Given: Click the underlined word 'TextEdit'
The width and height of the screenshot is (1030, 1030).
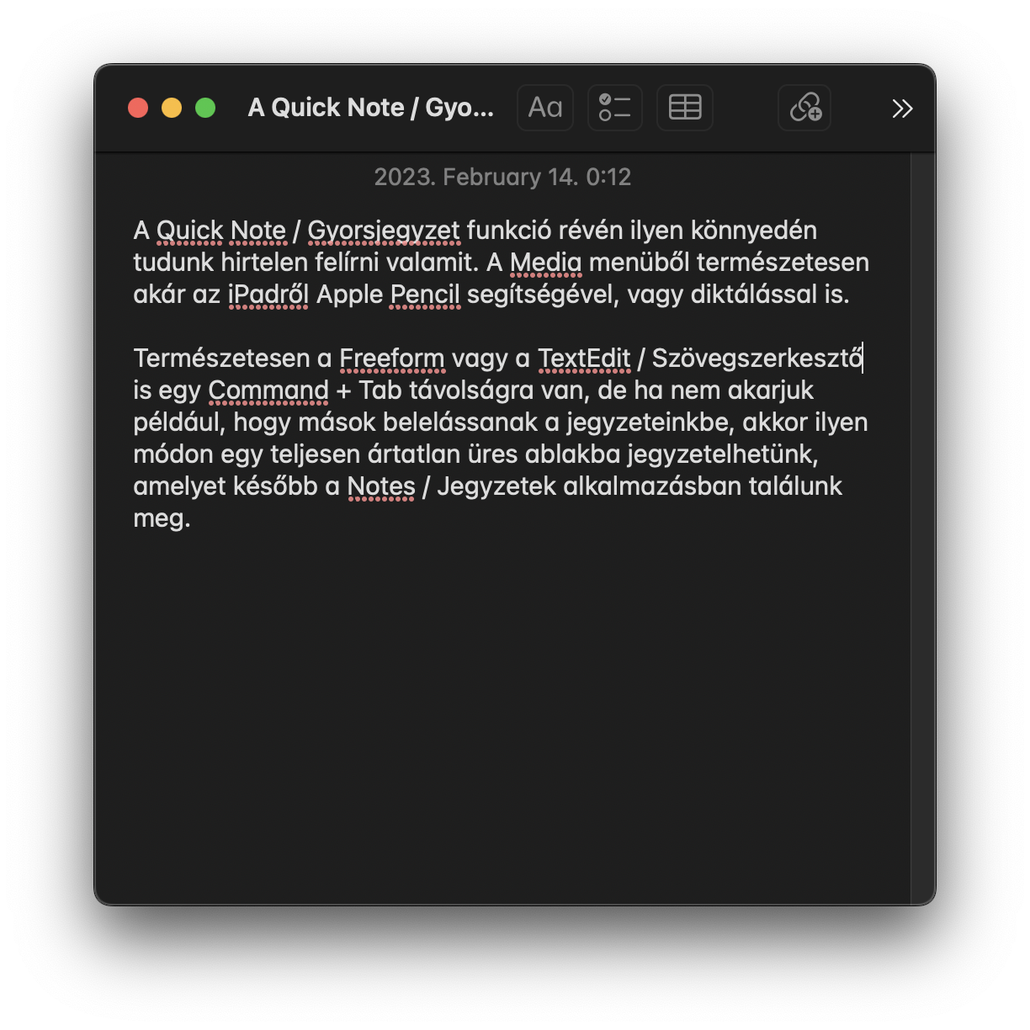Looking at the screenshot, I should point(584,358).
